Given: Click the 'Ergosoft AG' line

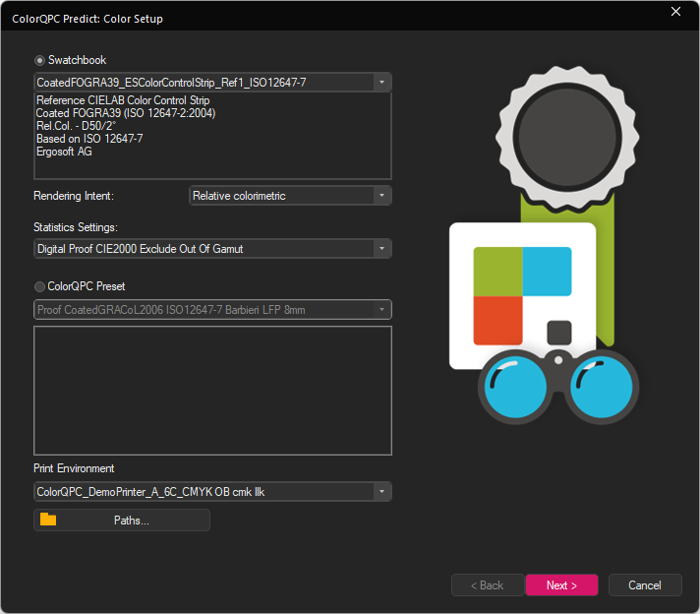Looking at the screenshot, I should point(64,152).
